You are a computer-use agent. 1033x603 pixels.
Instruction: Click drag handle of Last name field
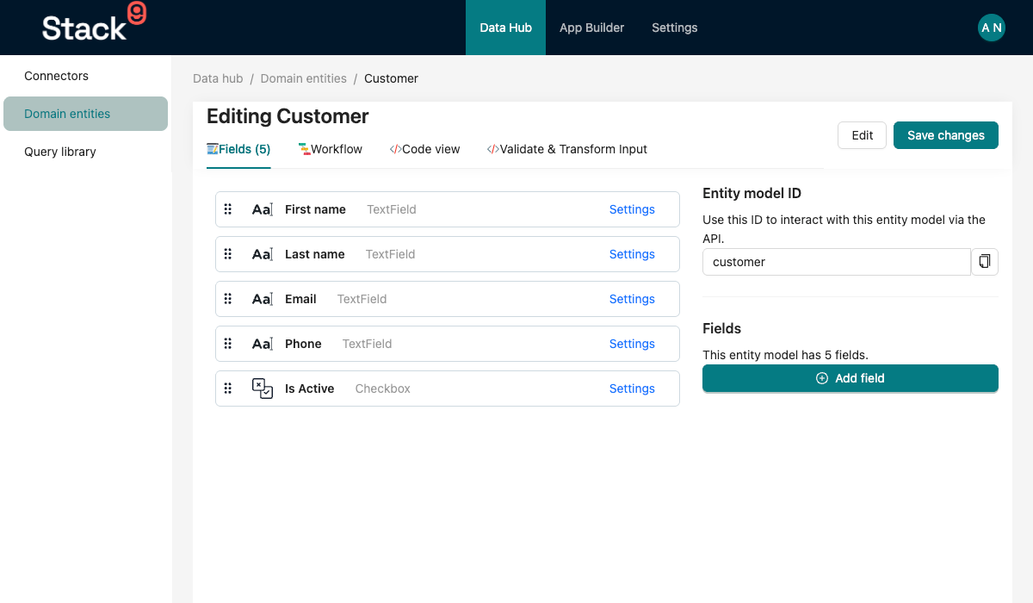pyautogui.click(x=228, y=254)
